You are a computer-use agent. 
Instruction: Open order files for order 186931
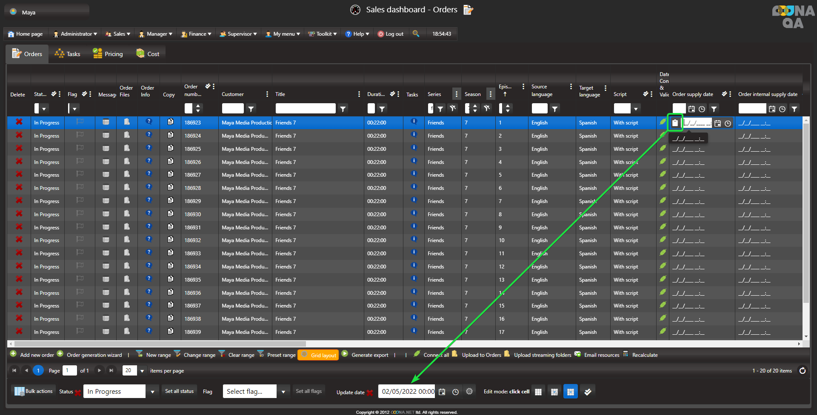click(x=126, y=227)
